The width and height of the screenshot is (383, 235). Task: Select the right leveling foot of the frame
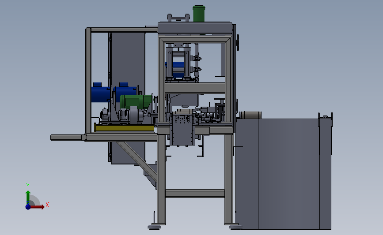tap(235, 227)
